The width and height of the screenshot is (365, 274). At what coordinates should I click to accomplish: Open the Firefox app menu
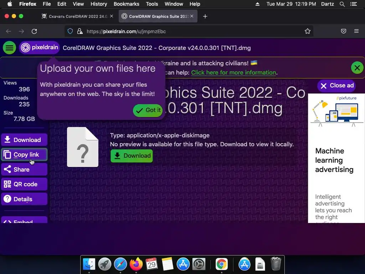[x=28, y=4]
